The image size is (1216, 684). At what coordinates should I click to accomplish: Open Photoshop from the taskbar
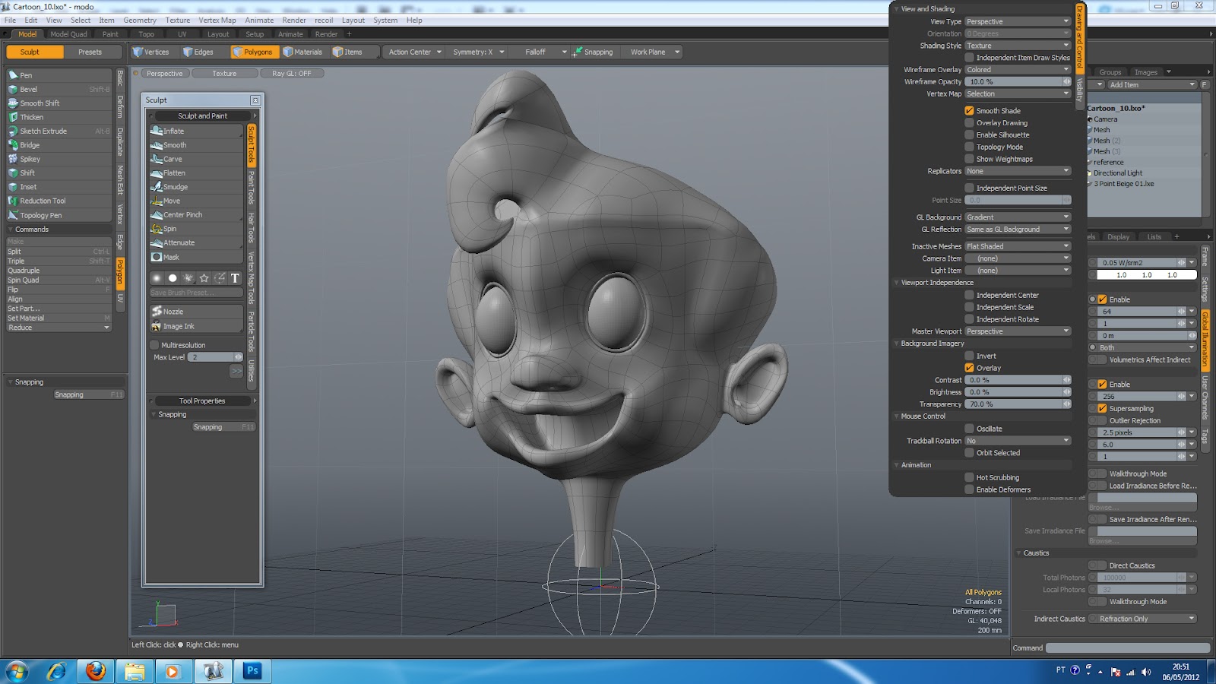(252, 670)
